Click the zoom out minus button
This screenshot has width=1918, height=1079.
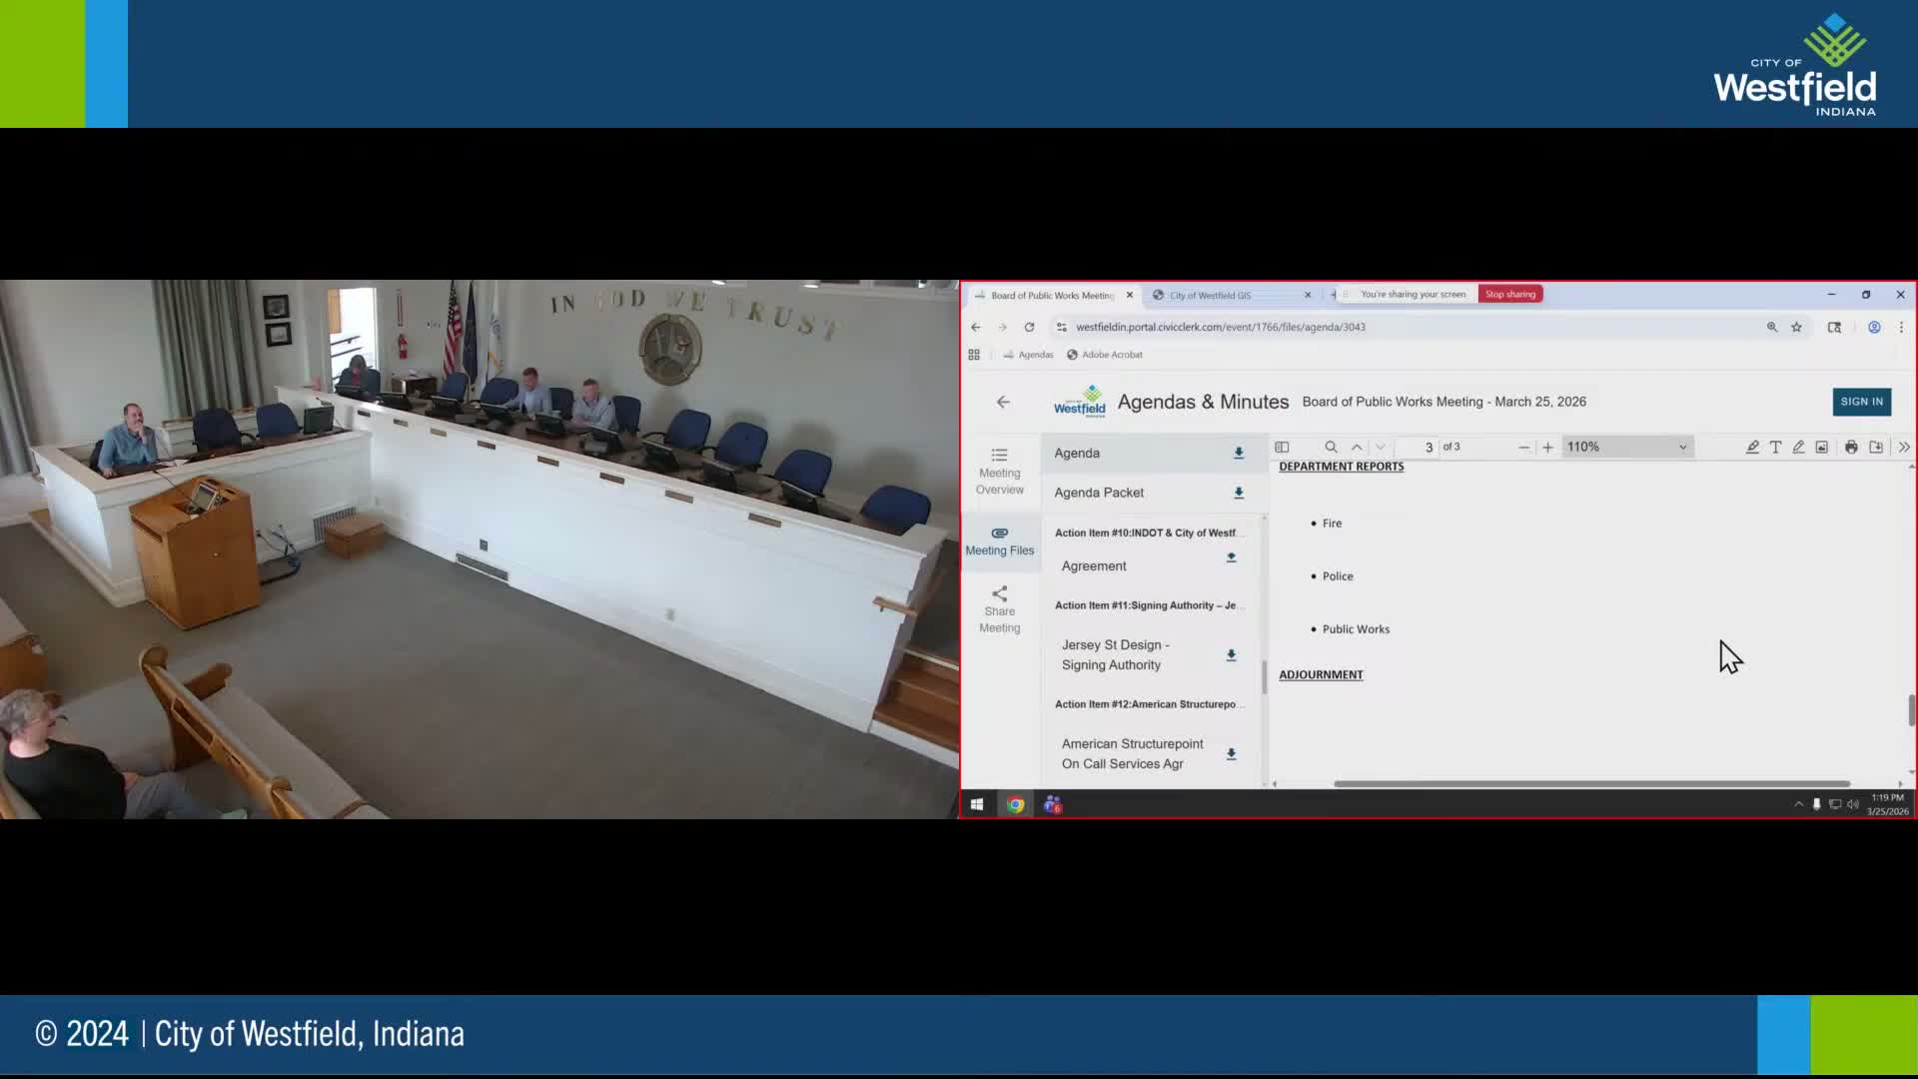point(1523,447)
